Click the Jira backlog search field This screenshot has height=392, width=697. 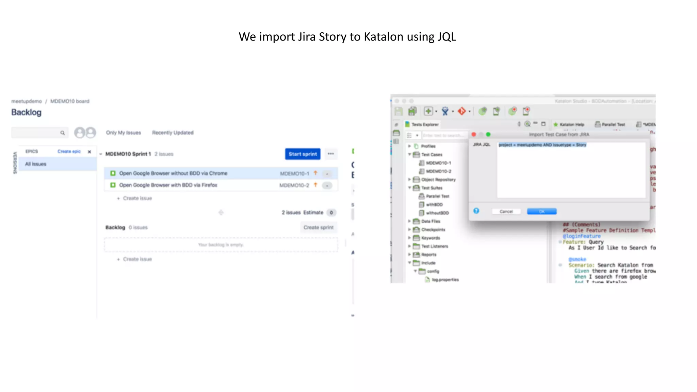(40, 133)
